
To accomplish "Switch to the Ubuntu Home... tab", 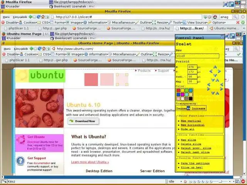I will (225, 28).
